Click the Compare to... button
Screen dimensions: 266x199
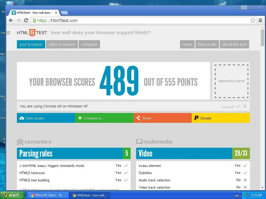pos(104,118)
